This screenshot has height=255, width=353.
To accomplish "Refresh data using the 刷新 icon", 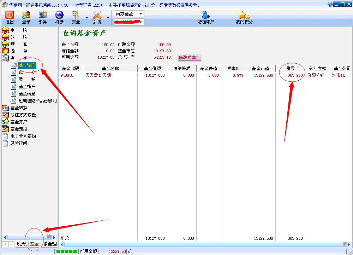I will pos(59,15).
